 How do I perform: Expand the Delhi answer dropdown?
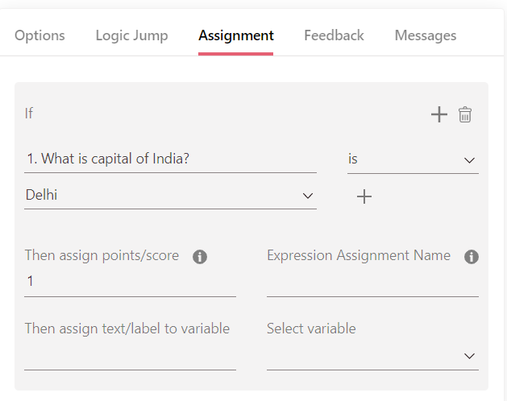coord(170,195)
